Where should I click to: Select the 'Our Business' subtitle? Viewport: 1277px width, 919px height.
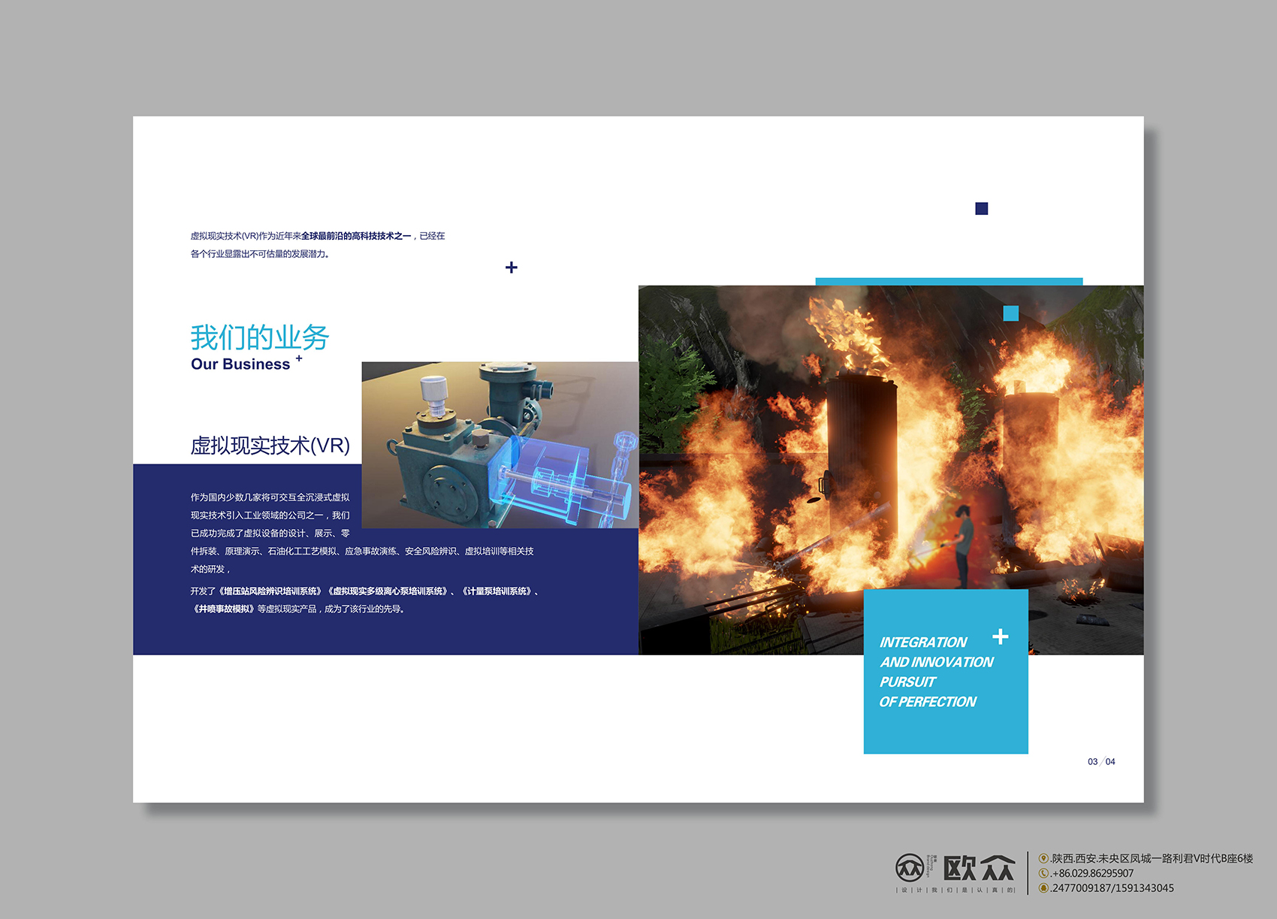[240, 364]
